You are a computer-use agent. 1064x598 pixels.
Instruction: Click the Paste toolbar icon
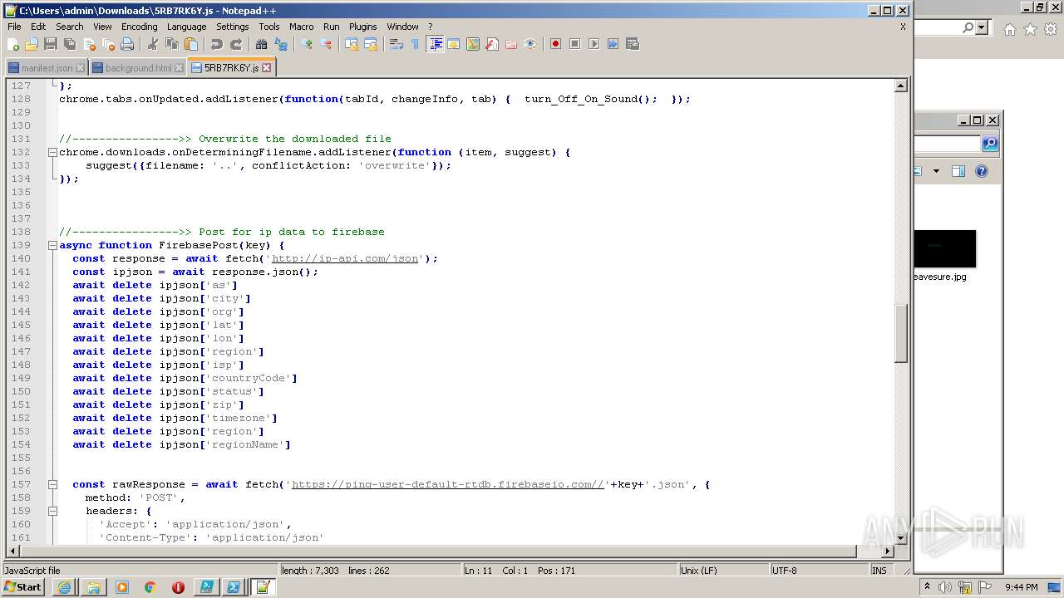(191, 44)
